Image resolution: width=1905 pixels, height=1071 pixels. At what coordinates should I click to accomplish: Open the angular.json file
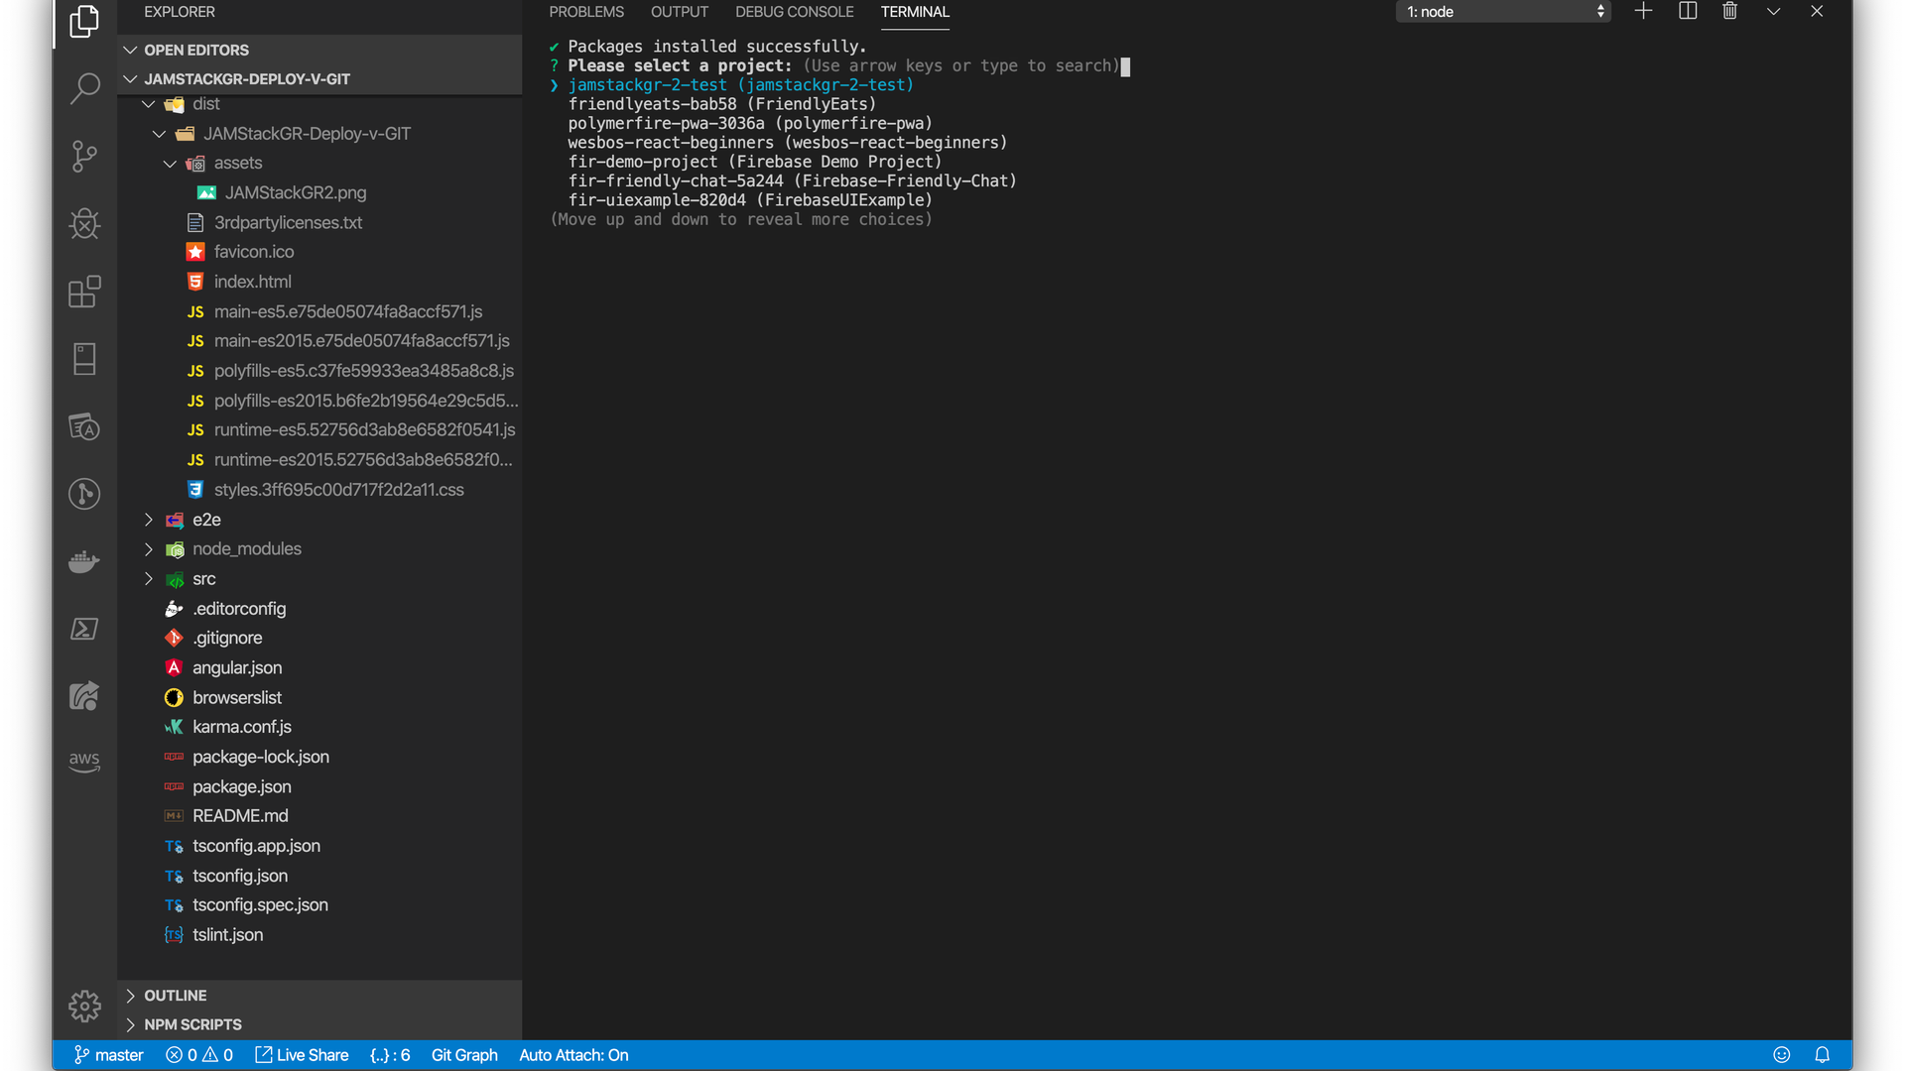click(237, 668)
